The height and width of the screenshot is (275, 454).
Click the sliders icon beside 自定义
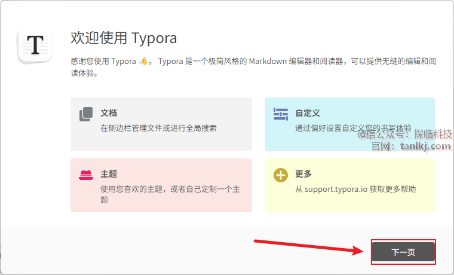281,114
